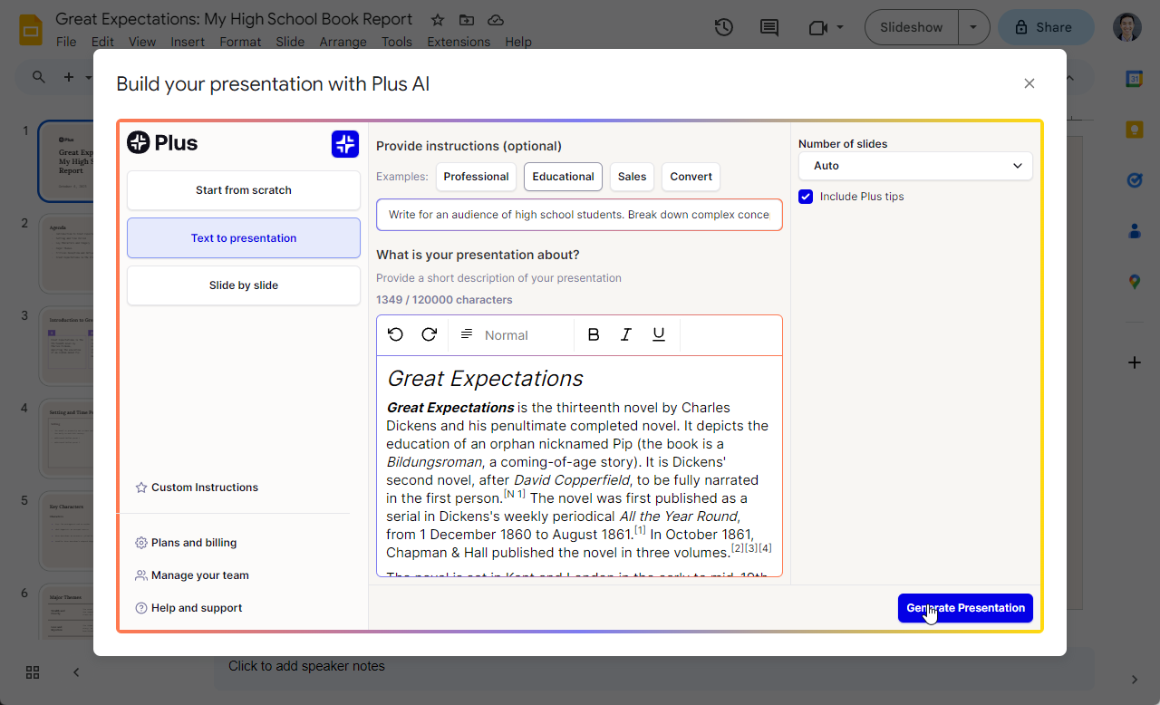
Task: Click the undo arrow in text editor
Action: [x=395, y=334]
